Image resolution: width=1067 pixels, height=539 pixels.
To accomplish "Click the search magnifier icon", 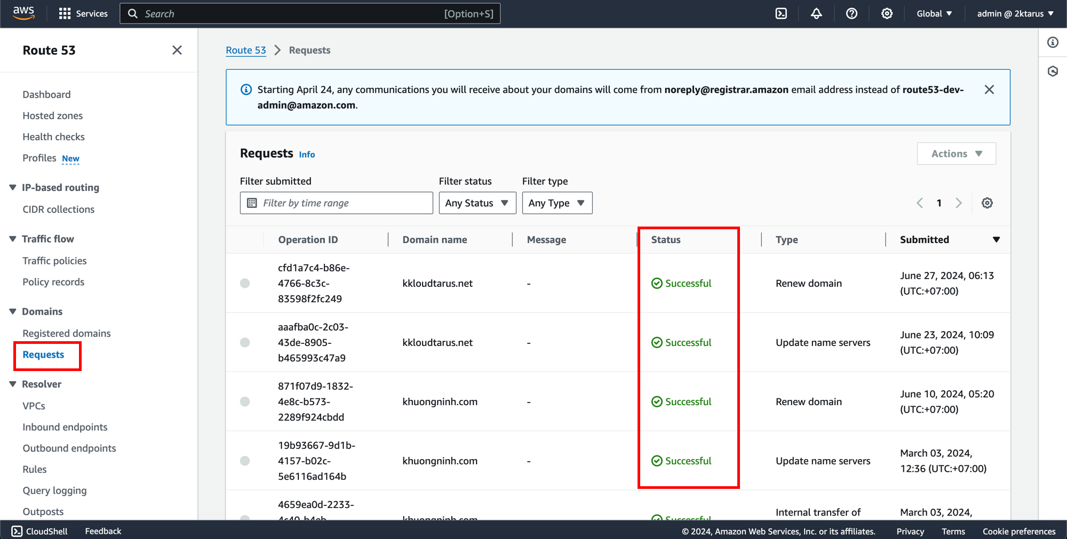I will (x=133, y=14).
